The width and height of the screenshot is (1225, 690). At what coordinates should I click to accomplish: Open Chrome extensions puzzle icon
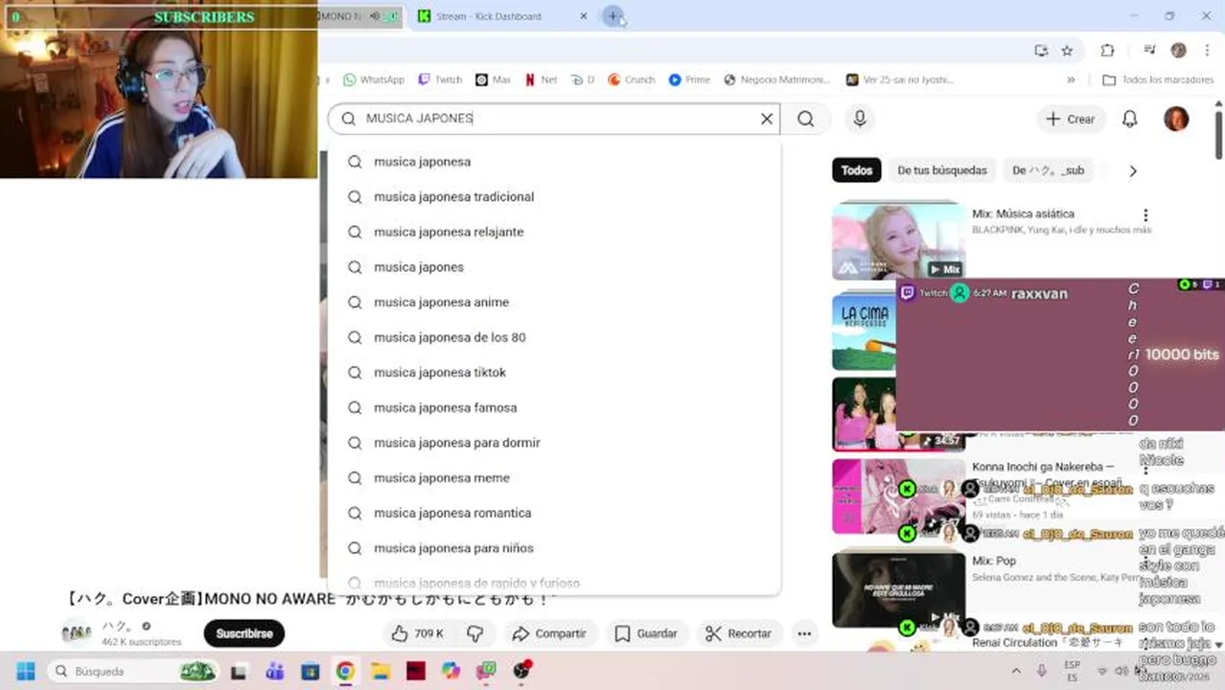1107,51
